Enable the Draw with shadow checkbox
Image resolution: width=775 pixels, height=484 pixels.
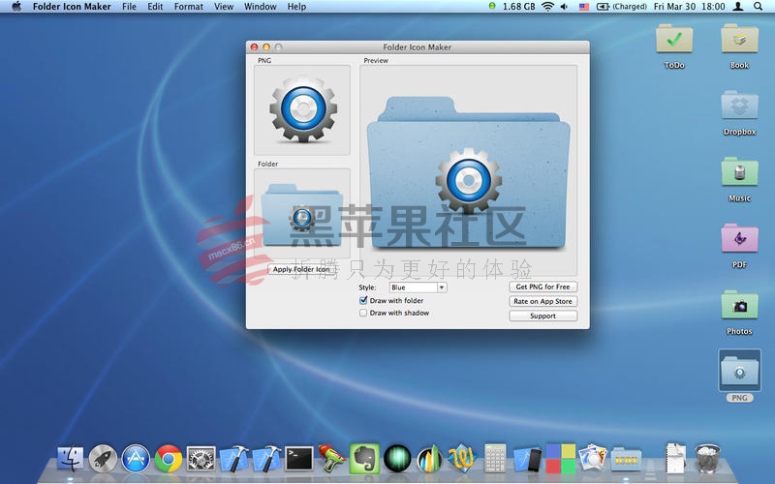363,313
